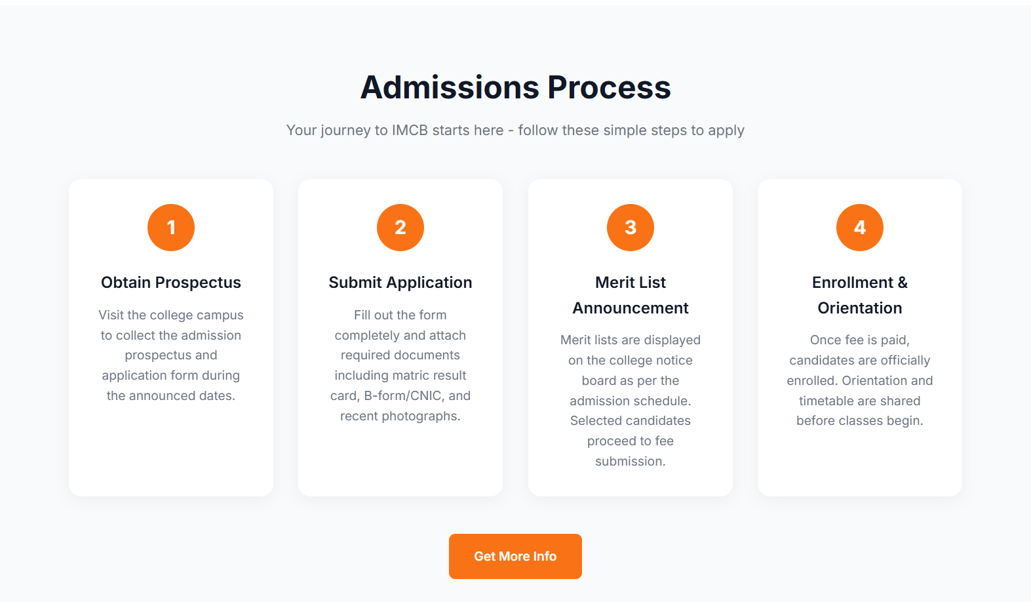Click the journey to IMCB subtitle text
Screen dimensions: 1031x602
(515, 130)
